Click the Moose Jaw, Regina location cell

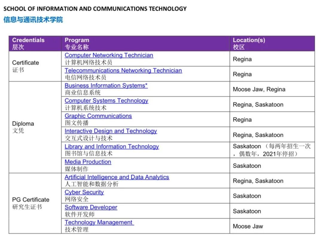click(x=272, y=89)
